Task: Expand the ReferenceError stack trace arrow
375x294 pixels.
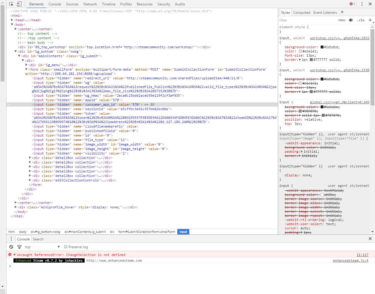Action: 15,254
